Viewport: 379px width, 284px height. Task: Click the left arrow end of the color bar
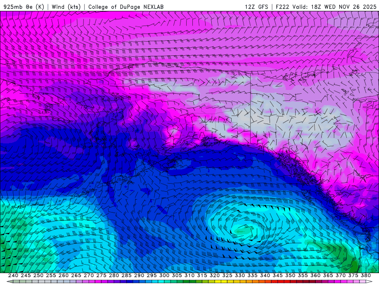click(9, 282)
